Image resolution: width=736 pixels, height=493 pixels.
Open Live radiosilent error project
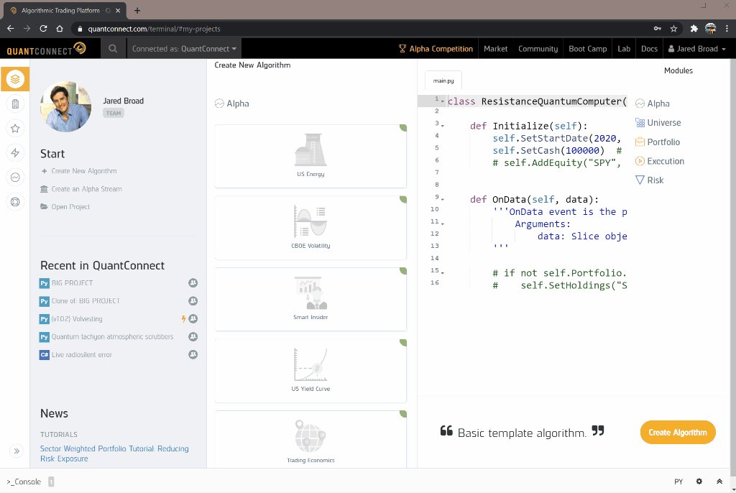[x=82, y=354]
